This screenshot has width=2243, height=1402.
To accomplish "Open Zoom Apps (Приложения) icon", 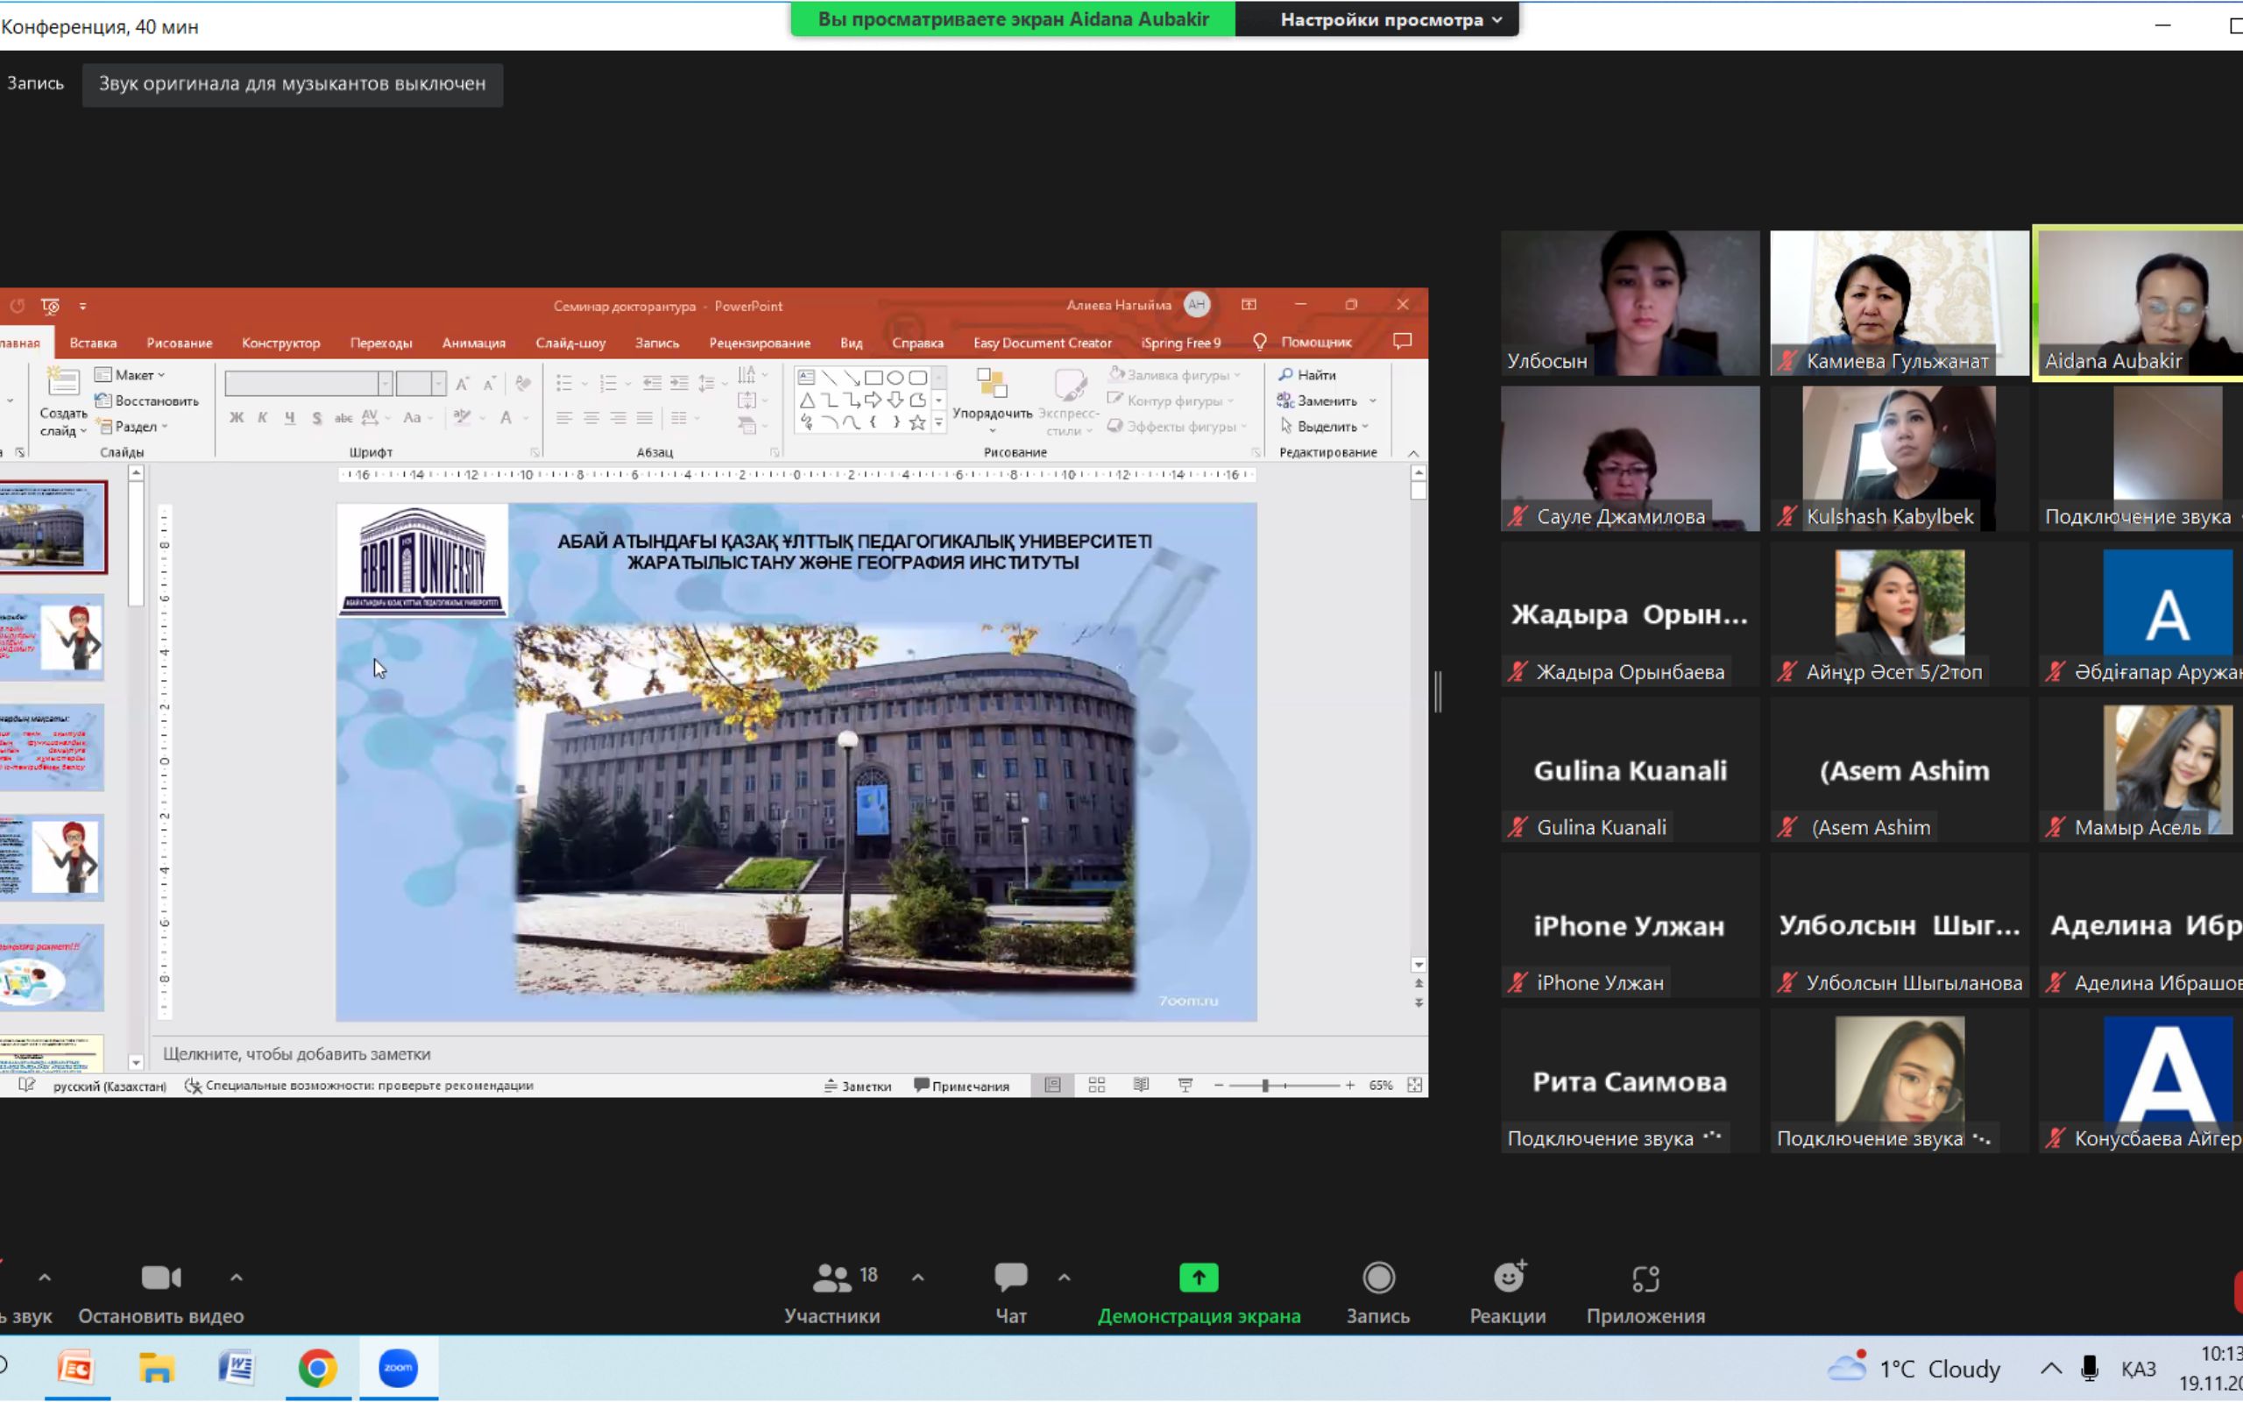I will [x=1645, y=1279].
